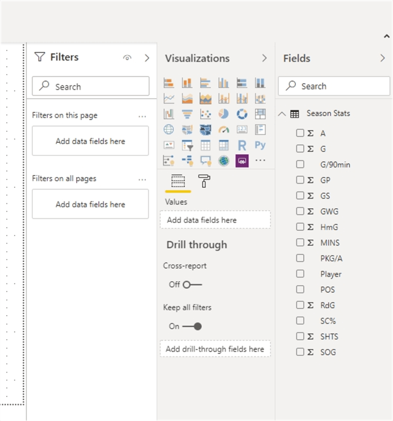Switch off Keep all filters
This screenshot has height=421, width=393.
pos(192,327)
